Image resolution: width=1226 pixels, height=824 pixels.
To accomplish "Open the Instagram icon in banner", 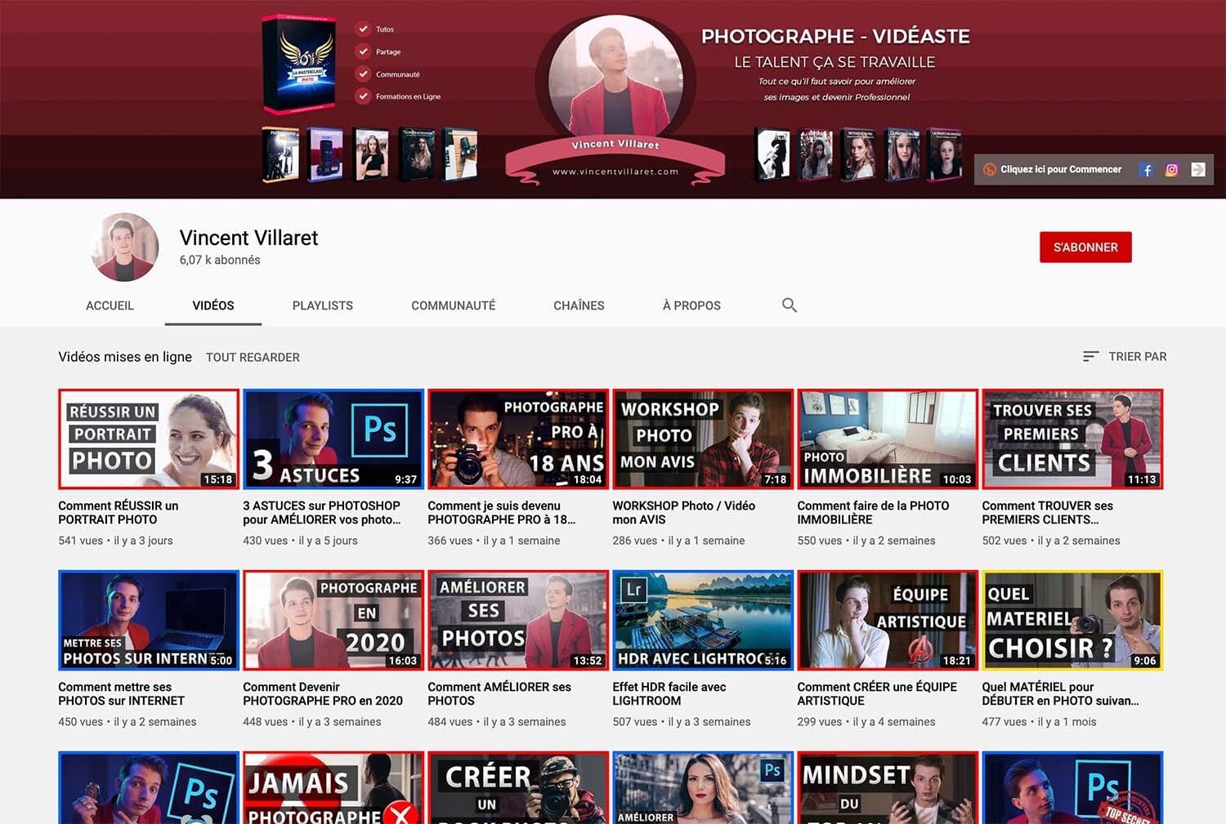I will click(1171, 170).
